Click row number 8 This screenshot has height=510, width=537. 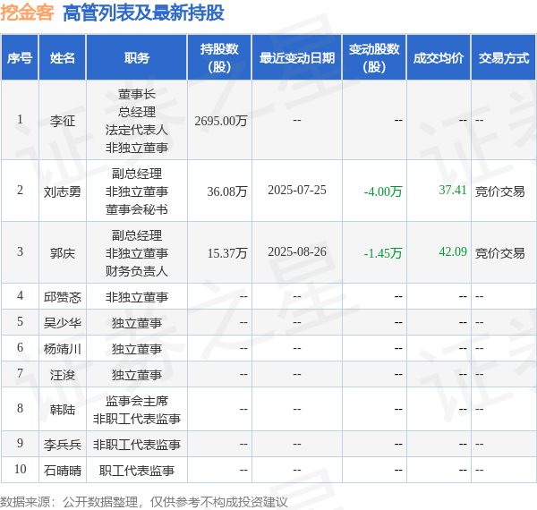pyautogui.click(x=20, y=408)
